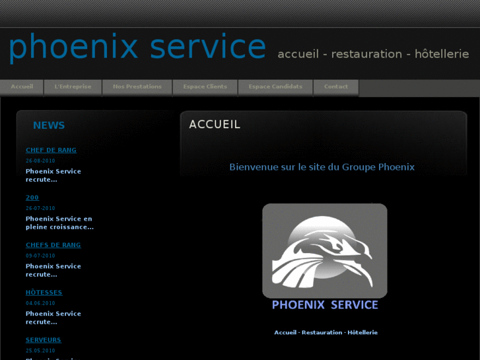This screenshot has height=360, width=480.
Task: Open the Accueil menu tab
Action: tap(22, 87)
